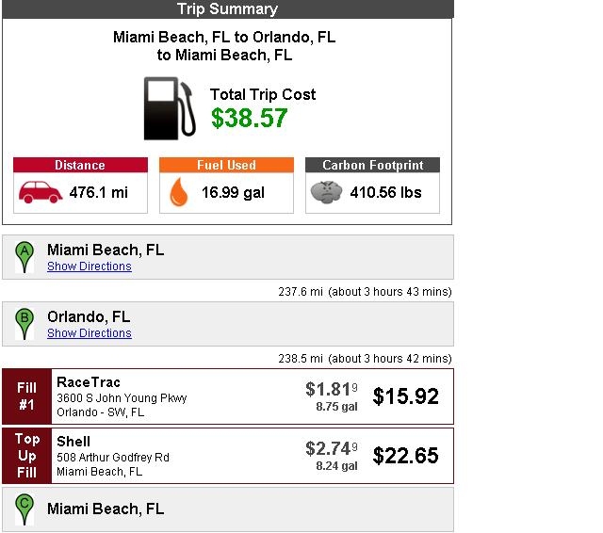Click the red car distance icon
The width and height of the screenshot is (603, 533).
(x=40, y=192)
